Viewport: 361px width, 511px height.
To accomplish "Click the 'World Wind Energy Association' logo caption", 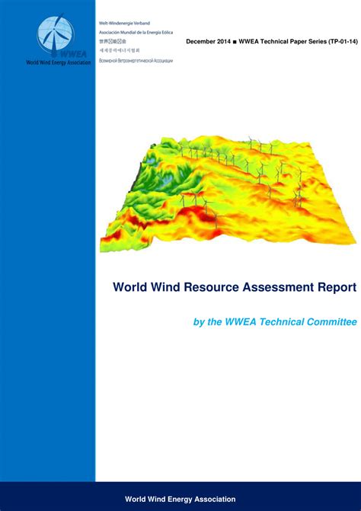I will (x=59, y=62).
